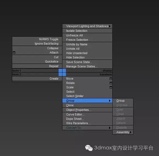
Task: Choose Isolate Selection
Action: (x=87, y=31)
